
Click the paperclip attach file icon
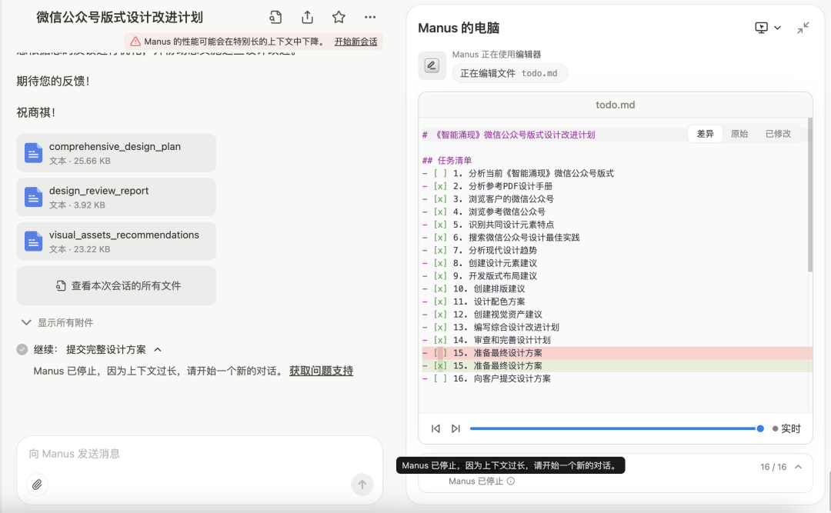coord(37,485)
